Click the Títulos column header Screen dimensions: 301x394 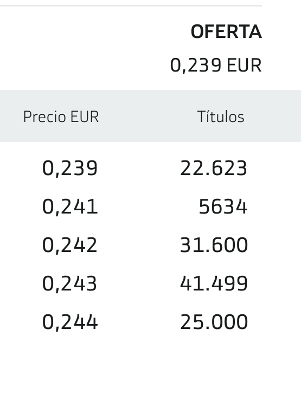[x=221, y=117]
